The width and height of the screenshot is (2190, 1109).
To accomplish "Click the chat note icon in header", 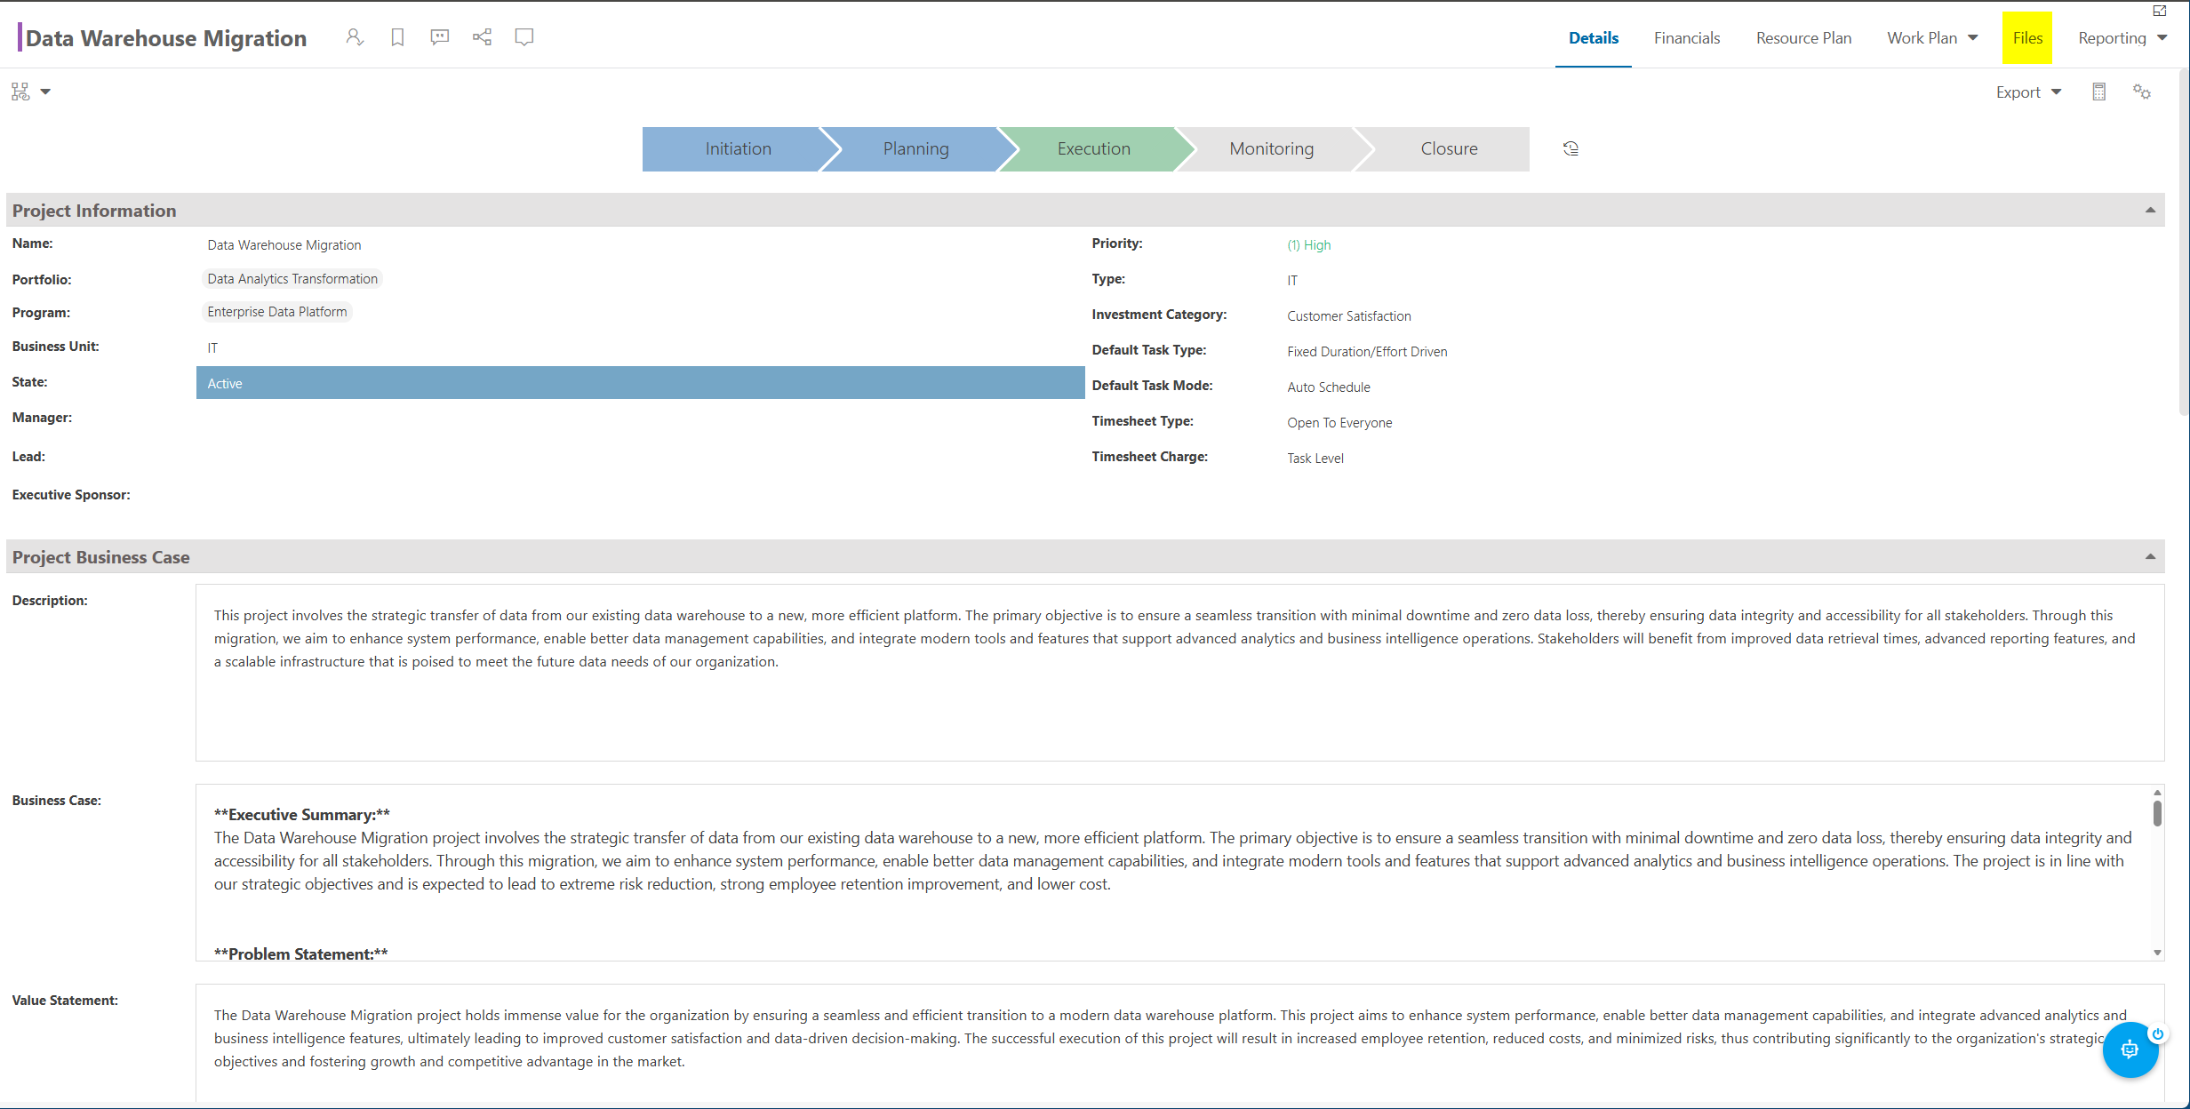I will (x=524, y=37).
